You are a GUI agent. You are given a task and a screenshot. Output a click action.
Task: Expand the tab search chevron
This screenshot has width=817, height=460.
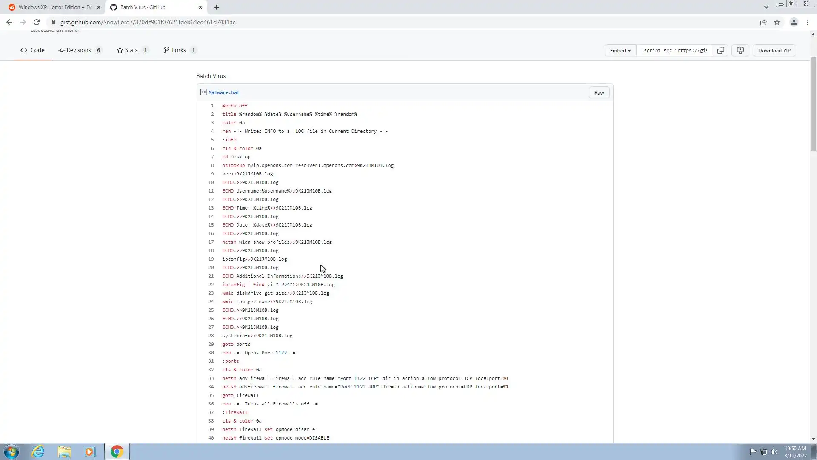click(x=766, y=7)
